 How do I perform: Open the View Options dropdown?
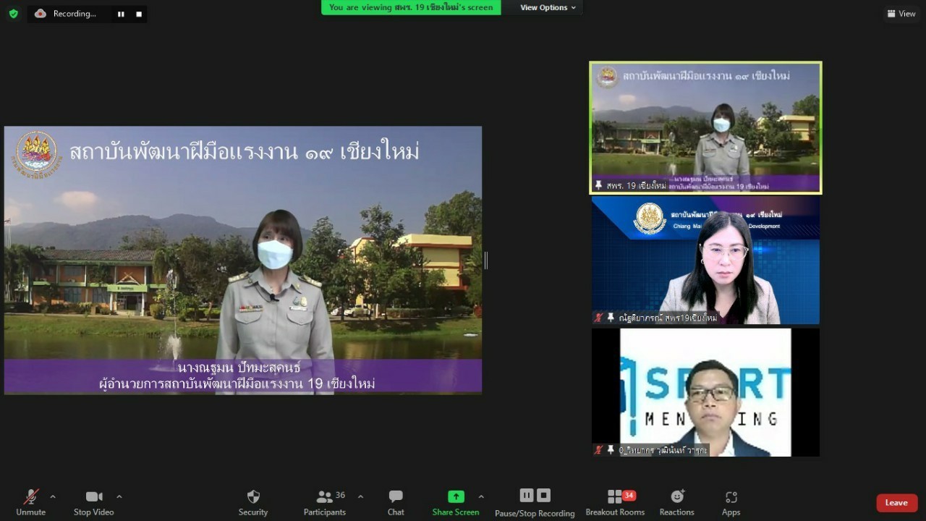(x=548, y=7)
